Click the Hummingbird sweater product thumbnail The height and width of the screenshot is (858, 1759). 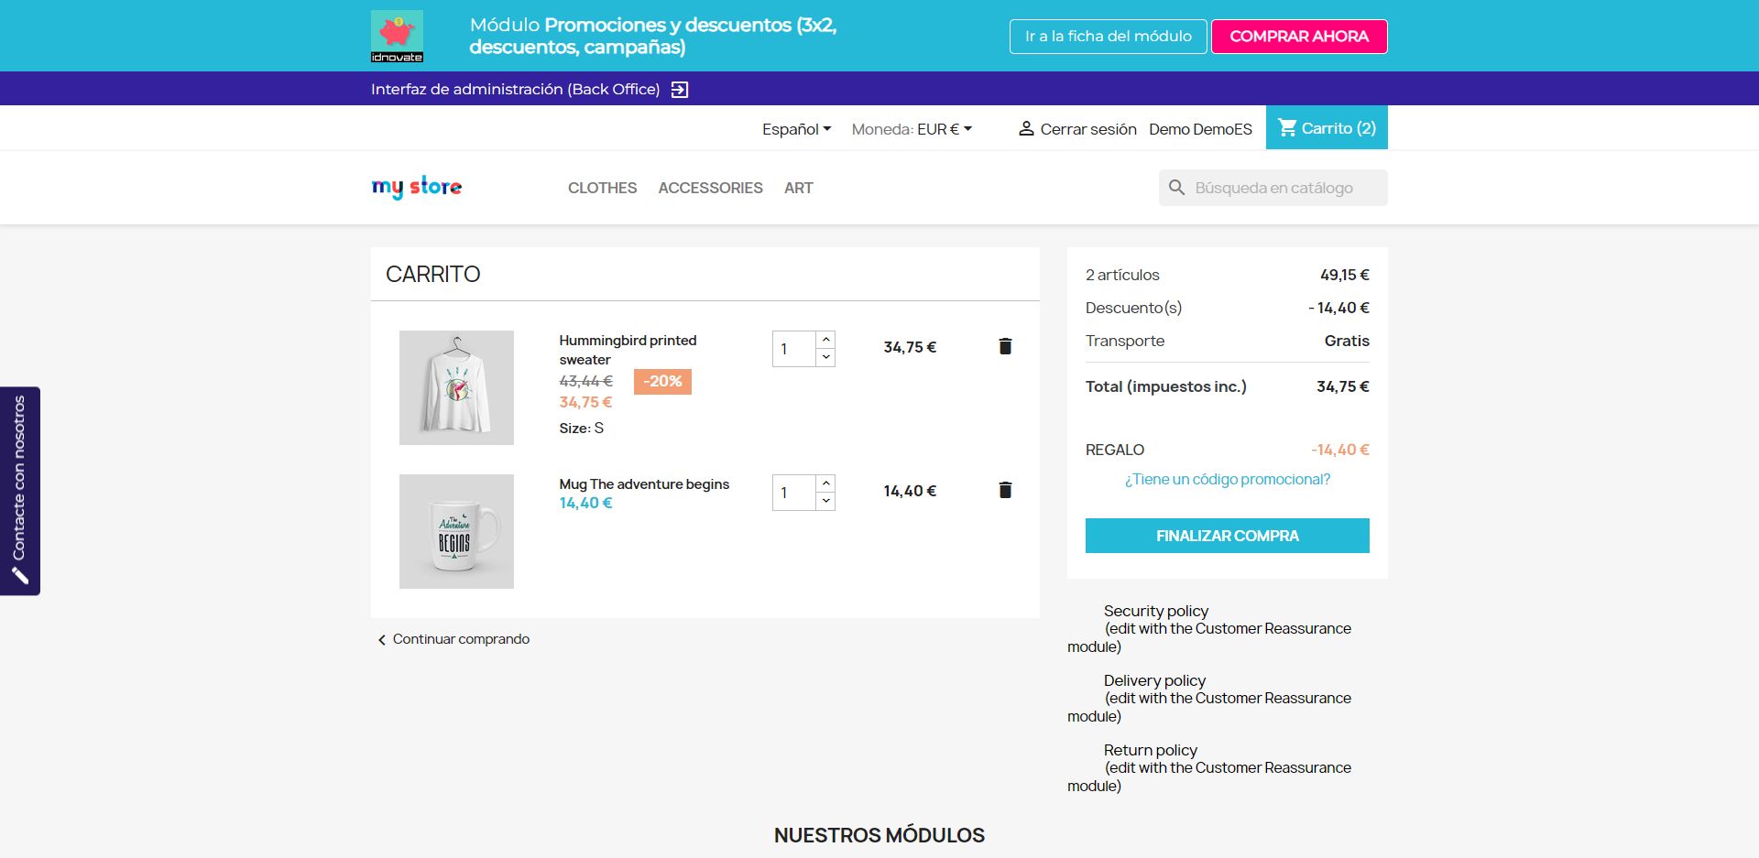(456, 387)
